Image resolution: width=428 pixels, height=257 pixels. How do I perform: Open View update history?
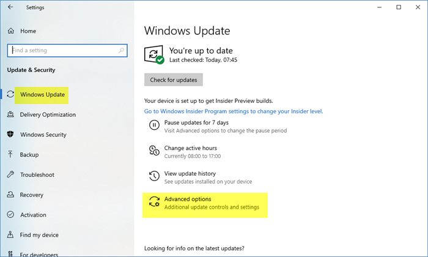(x=190, y=173)
